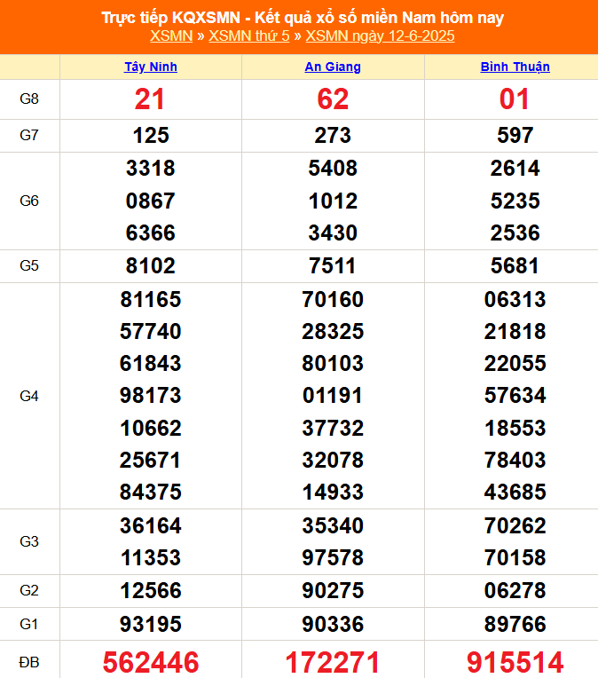Go to Bình Thuận results link
This screenshot has height=678, width=598.
(515, 67)
